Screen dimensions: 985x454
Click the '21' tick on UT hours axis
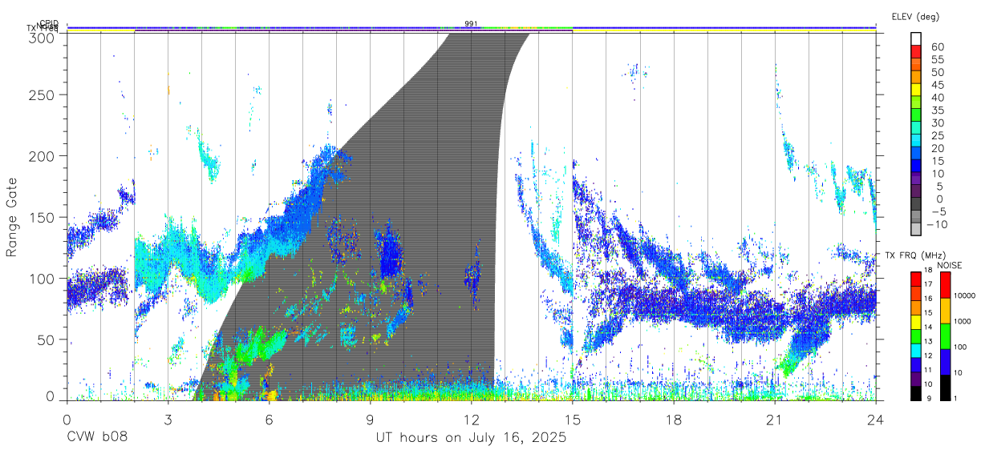click(775, 420)
